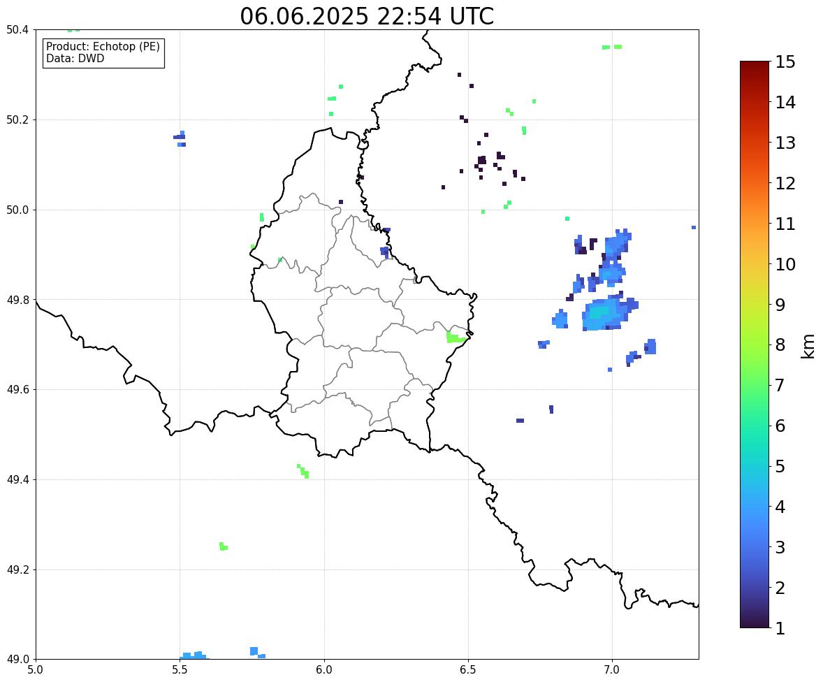Click the longitude tick label 7.0

tap(612, 670)
